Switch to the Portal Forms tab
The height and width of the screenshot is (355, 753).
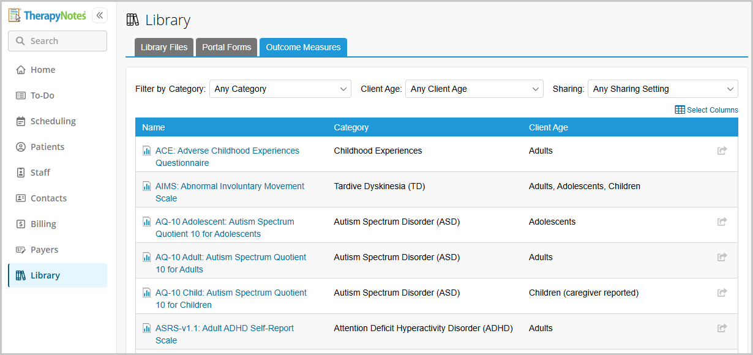point(227,47)
